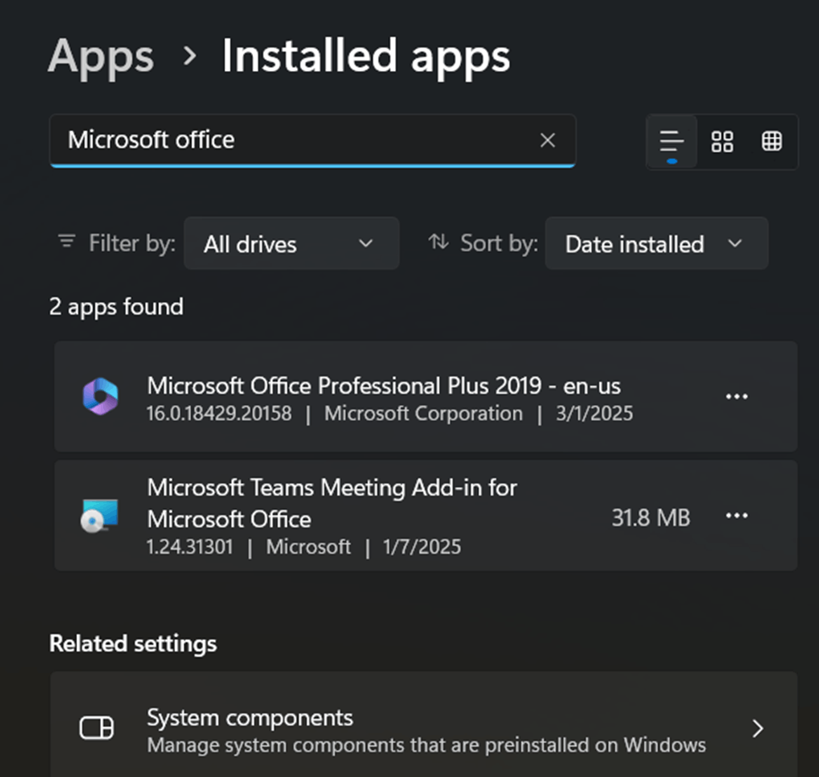Switch to table view layout
The height and width of the screenshot is (777, 819).
pyautogui.click(x=772, y=141)
